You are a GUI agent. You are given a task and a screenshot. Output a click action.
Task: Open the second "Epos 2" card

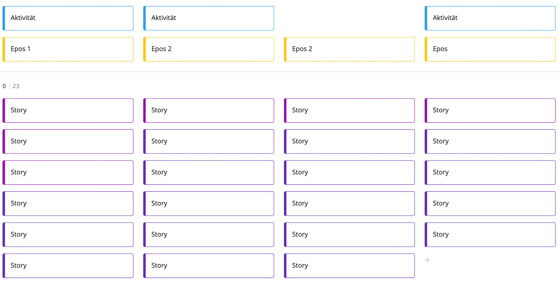coord(349,49)
